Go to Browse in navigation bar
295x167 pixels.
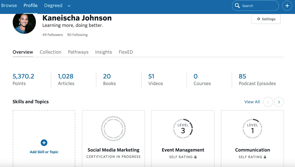[x=9, y=6]
